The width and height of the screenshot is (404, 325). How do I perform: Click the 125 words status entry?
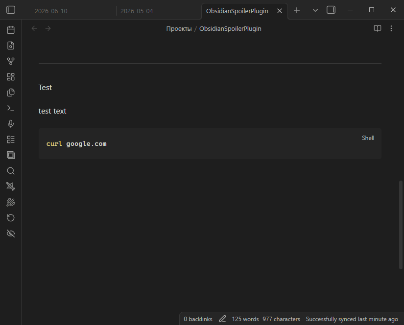[x=245, y=319]
